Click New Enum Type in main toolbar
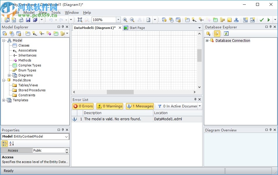The image size is (278, 175). click(x=222, y=20)
